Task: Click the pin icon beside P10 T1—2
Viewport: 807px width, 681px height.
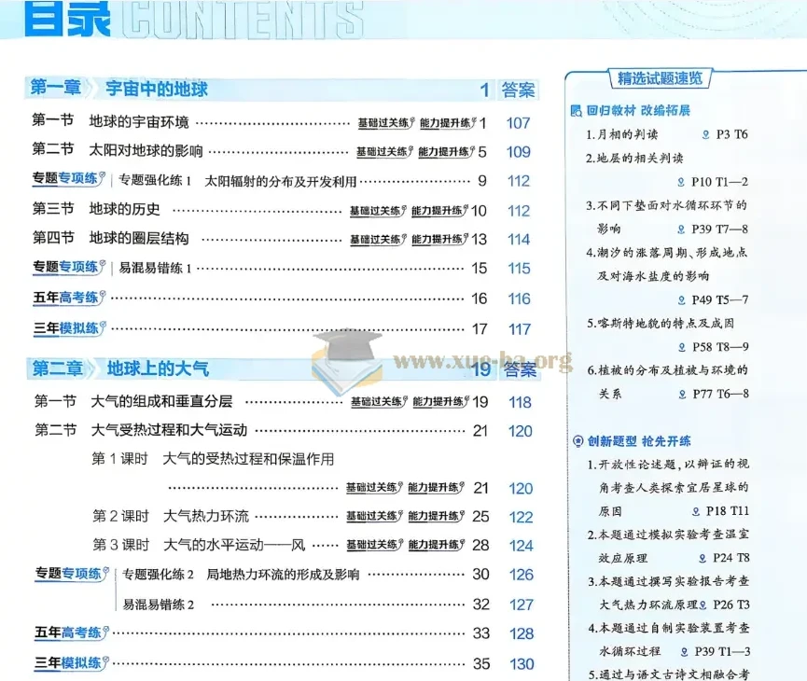Action: (681, 182)
